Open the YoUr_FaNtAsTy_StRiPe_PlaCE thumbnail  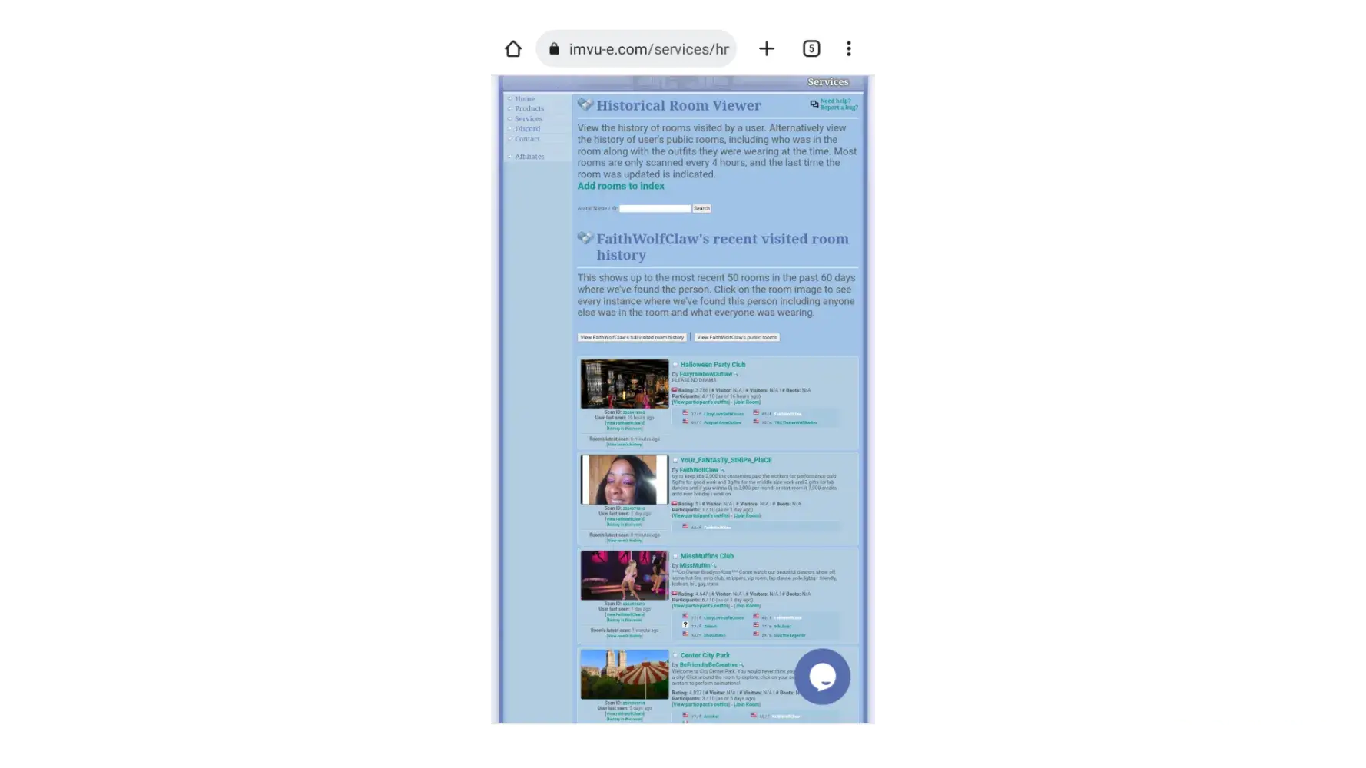coord(625,479)
